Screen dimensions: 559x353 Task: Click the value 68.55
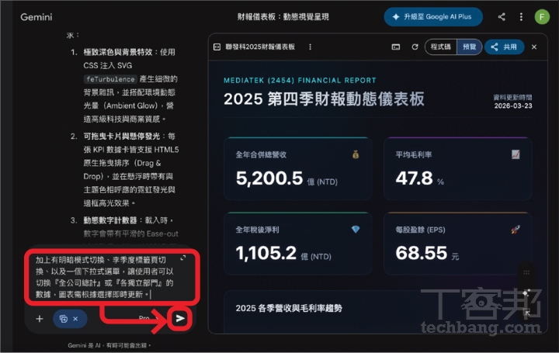421,253
